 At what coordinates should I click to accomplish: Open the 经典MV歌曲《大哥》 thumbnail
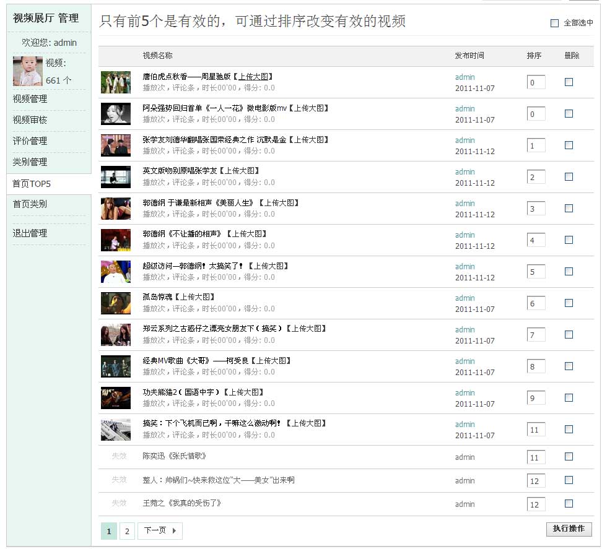(116, 366)
